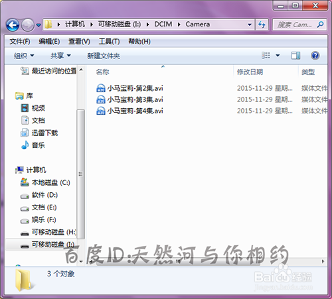Sort by the 修改日期 column header

(250, 72)
